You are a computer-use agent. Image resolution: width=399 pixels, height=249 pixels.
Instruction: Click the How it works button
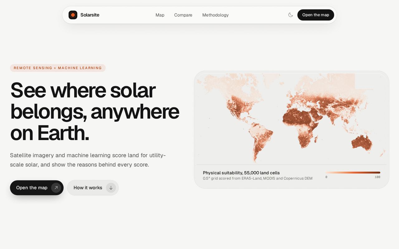pyautogui.click(x=93, y=188)
